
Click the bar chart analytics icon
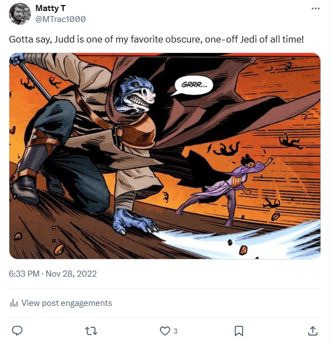click(x=14, y=303)
